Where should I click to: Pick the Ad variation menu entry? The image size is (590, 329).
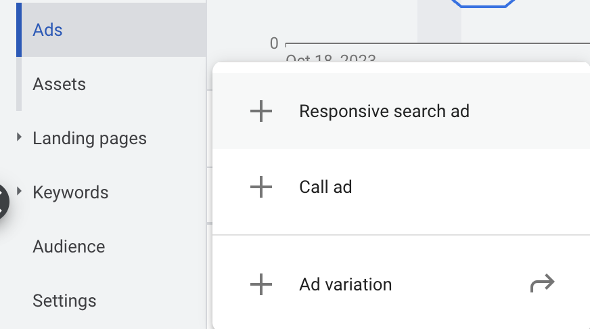[345, 284]
